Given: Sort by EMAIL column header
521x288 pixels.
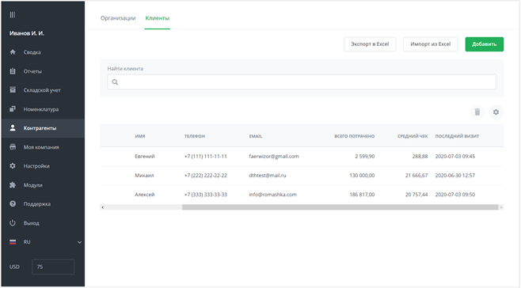Looking at the screenshot, I should pyautogui.click(x=256, y=136).
